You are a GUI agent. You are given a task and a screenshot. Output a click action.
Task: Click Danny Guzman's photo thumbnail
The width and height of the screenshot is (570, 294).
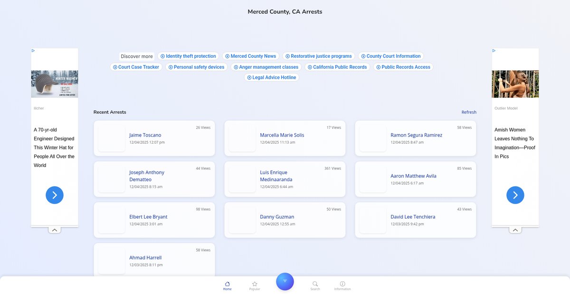pos(242,220)
